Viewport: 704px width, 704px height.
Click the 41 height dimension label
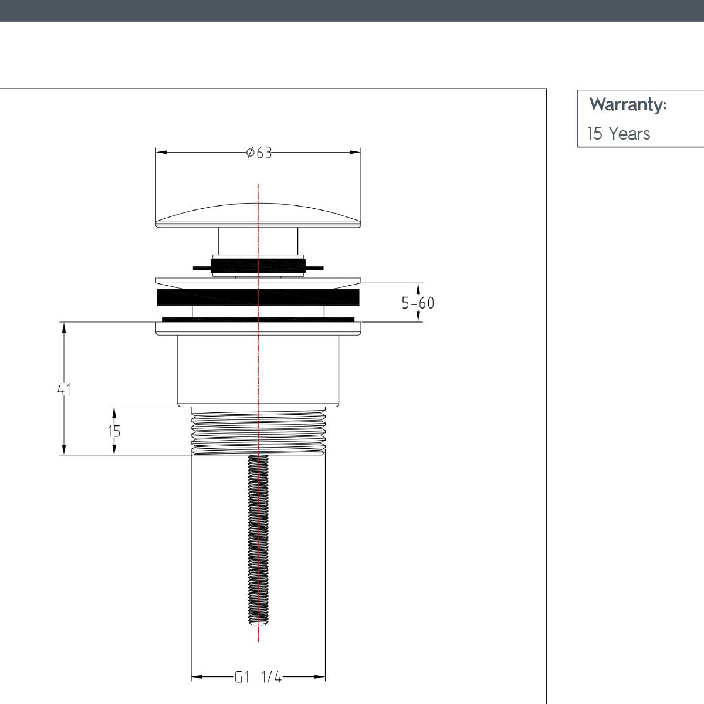click(x=65, y=388)
